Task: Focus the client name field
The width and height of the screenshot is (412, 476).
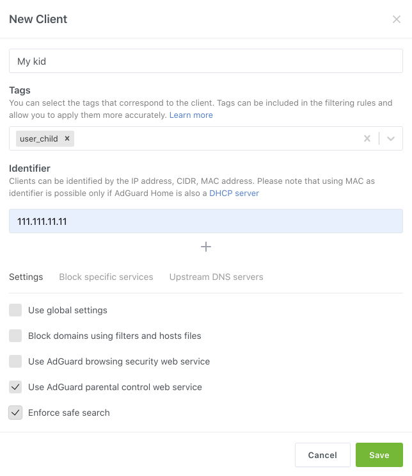Action: pyautogui.click(x=206, y=62)
